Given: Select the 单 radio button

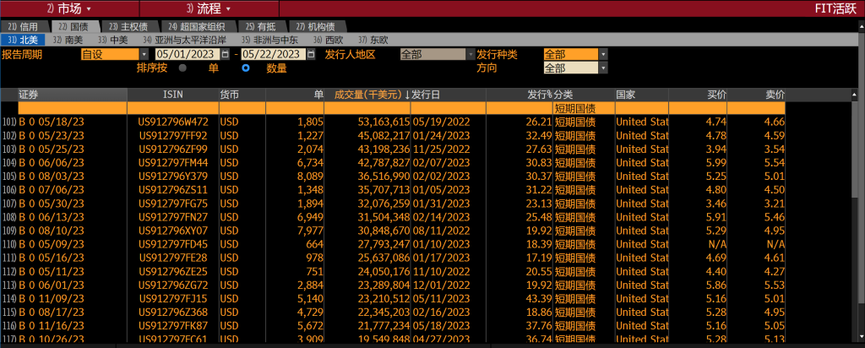Looking at the screenshot, I should [182, 68].
